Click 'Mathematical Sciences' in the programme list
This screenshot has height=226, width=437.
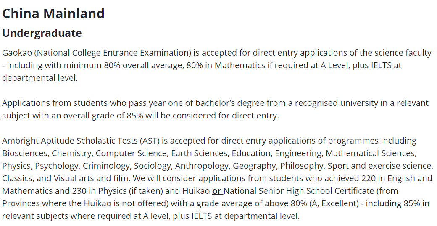[x=371, y=153]
